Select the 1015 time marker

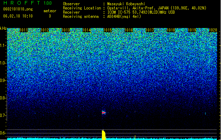click(108, 30)
